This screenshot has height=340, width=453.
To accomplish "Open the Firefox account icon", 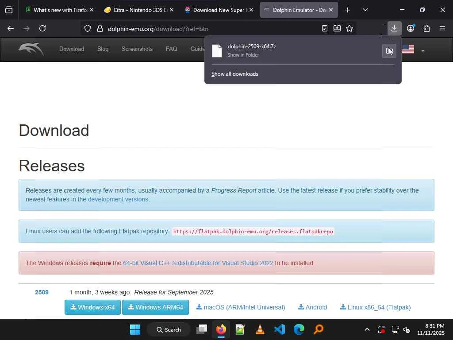I will (411, 28).
